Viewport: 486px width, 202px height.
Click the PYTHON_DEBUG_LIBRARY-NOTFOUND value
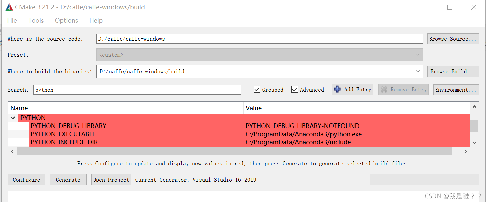(x=302, y=126)
